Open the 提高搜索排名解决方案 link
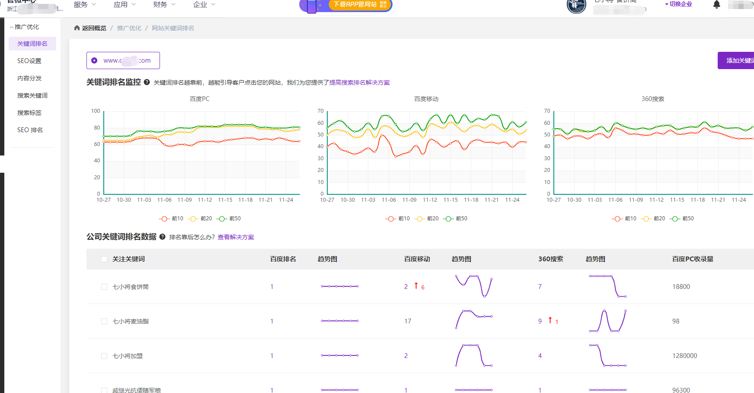The width and height of the screenshot is (754, 393). pos(359,82)
